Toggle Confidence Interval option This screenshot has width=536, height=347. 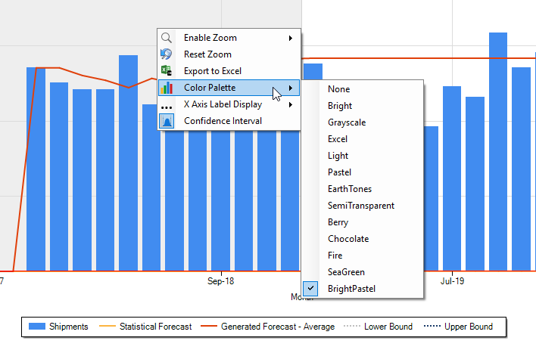229,121
